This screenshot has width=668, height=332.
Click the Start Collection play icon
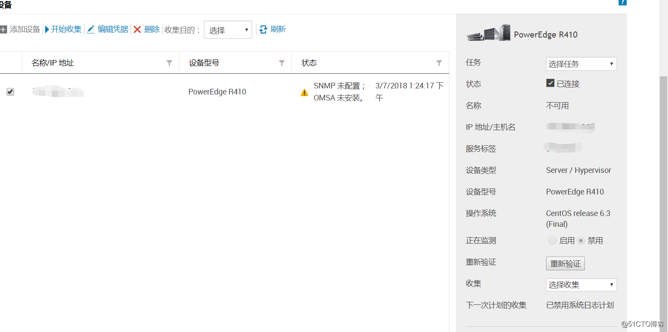click(47, 29)
